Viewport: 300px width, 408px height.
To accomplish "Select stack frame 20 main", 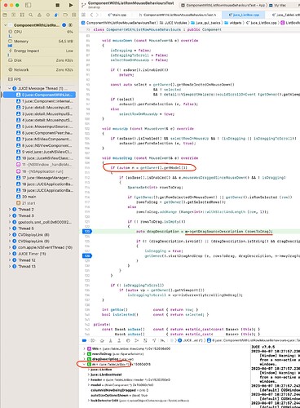I will (x=27, y=197).
